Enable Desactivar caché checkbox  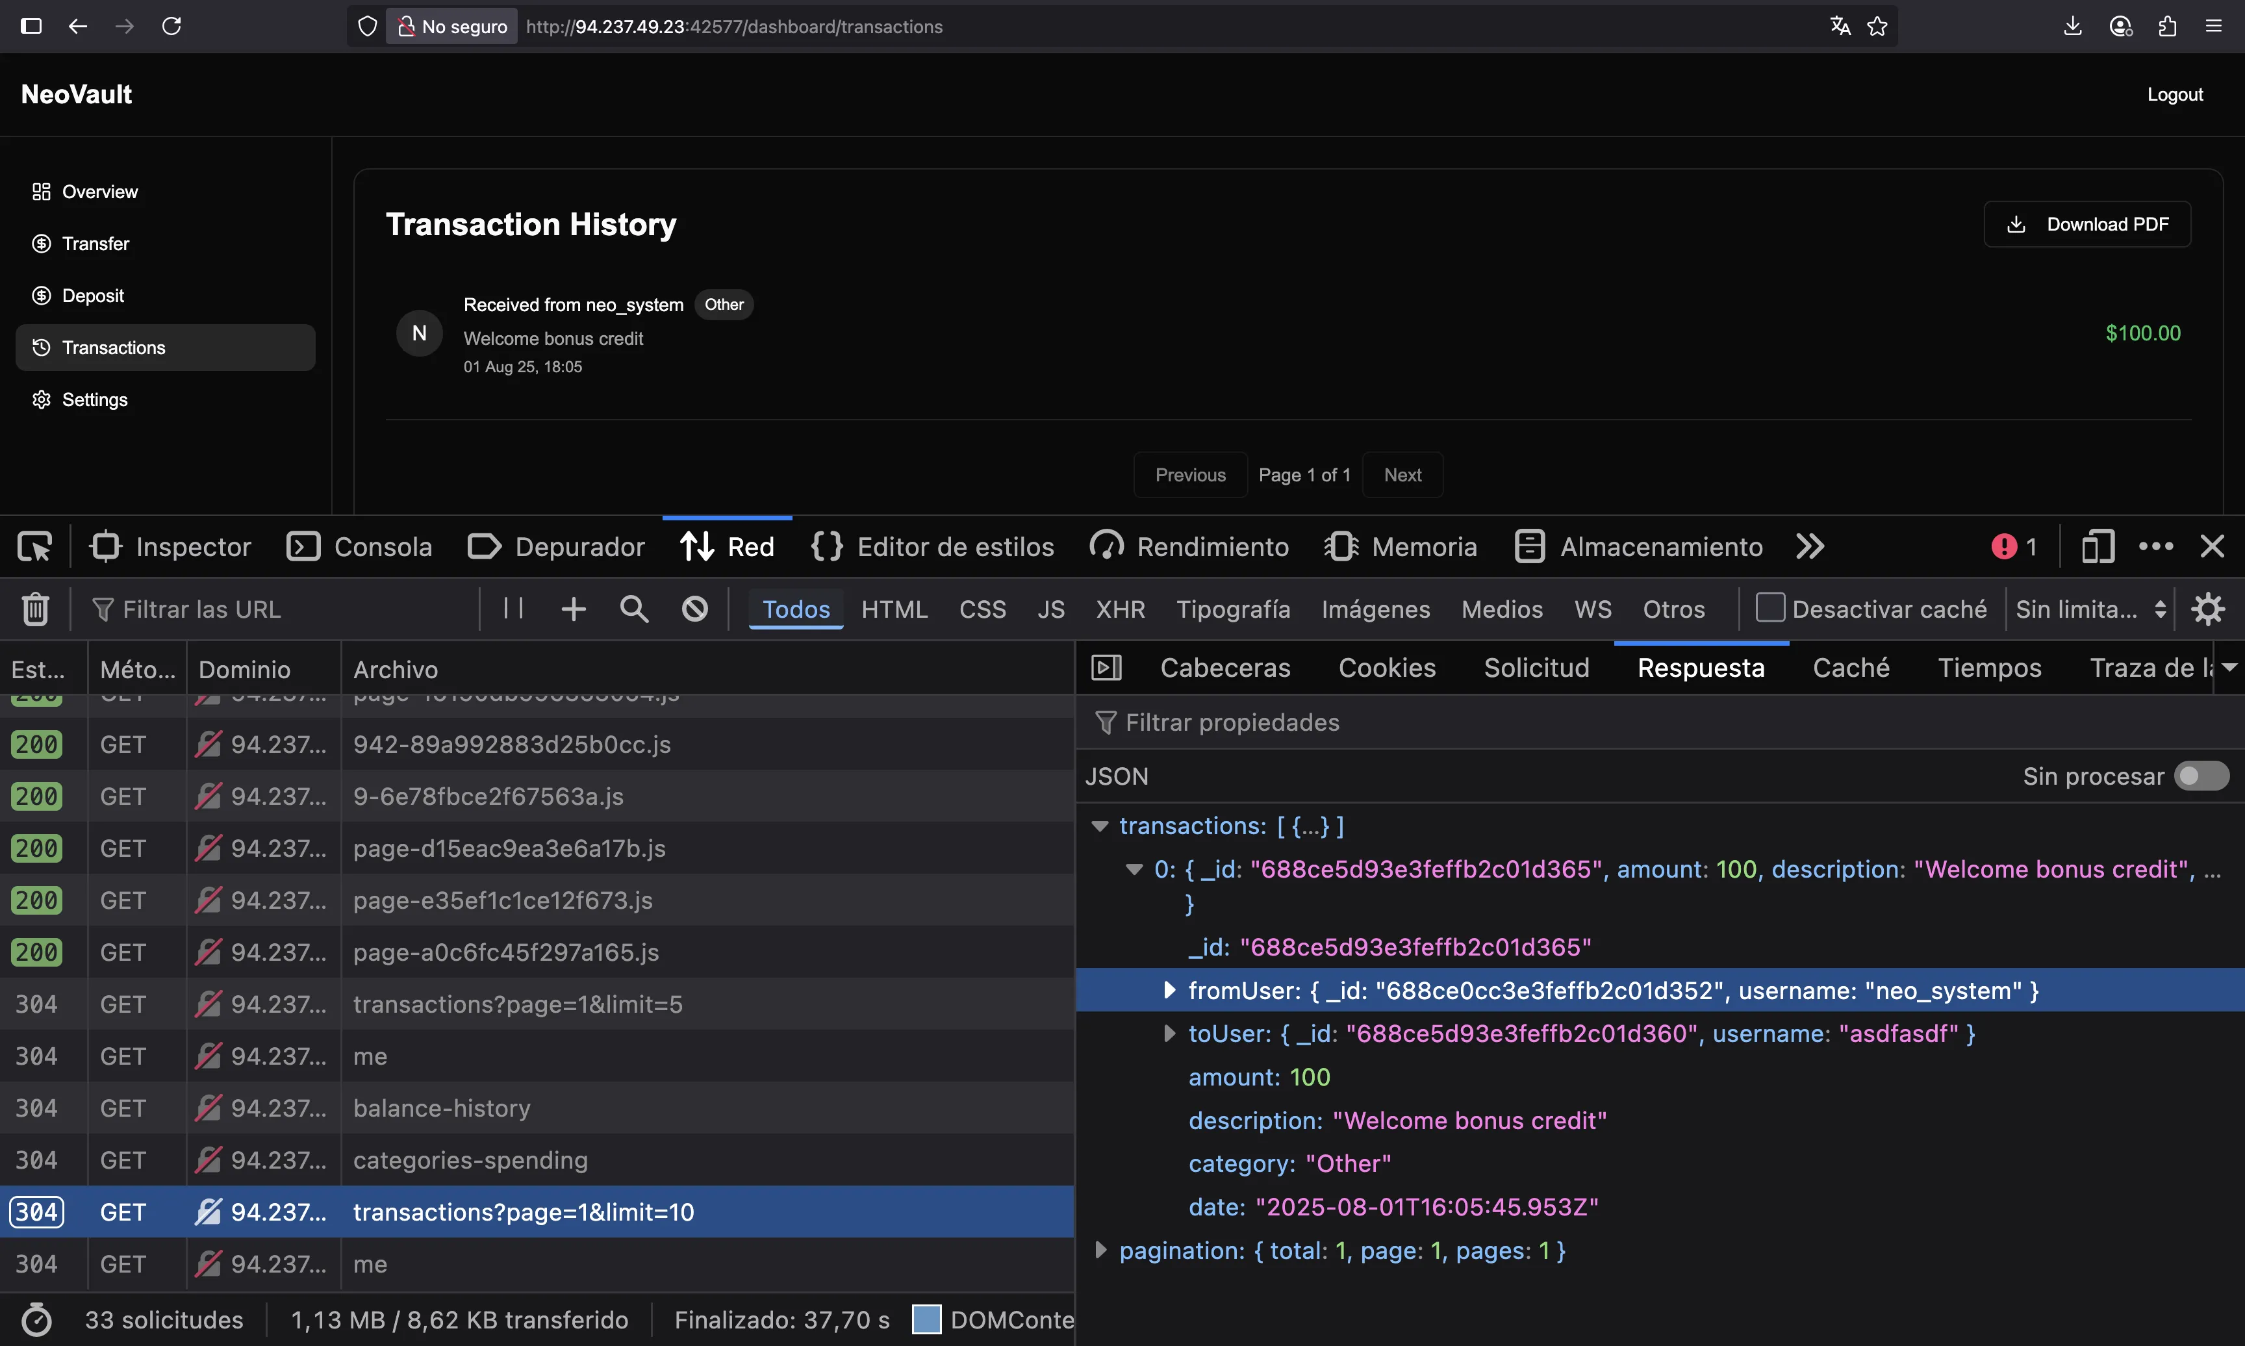[x=1770, y=607]
